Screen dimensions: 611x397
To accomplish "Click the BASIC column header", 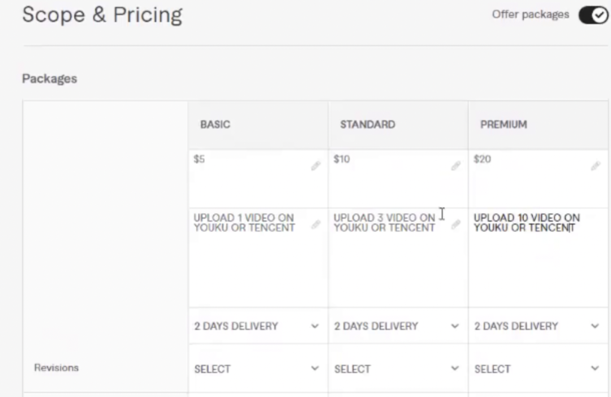I will click(x=215, y=125).
